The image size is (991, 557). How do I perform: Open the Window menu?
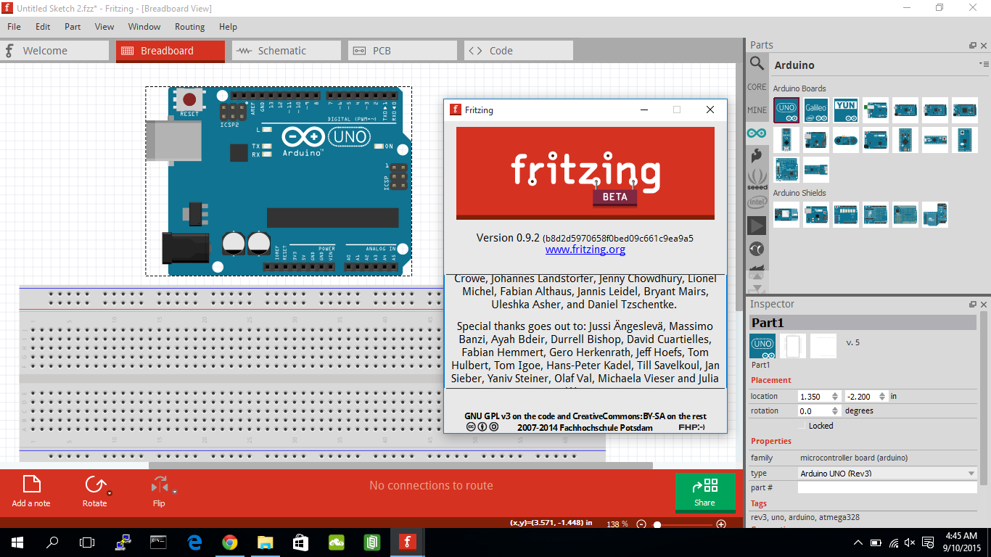[x=144, y=27]
